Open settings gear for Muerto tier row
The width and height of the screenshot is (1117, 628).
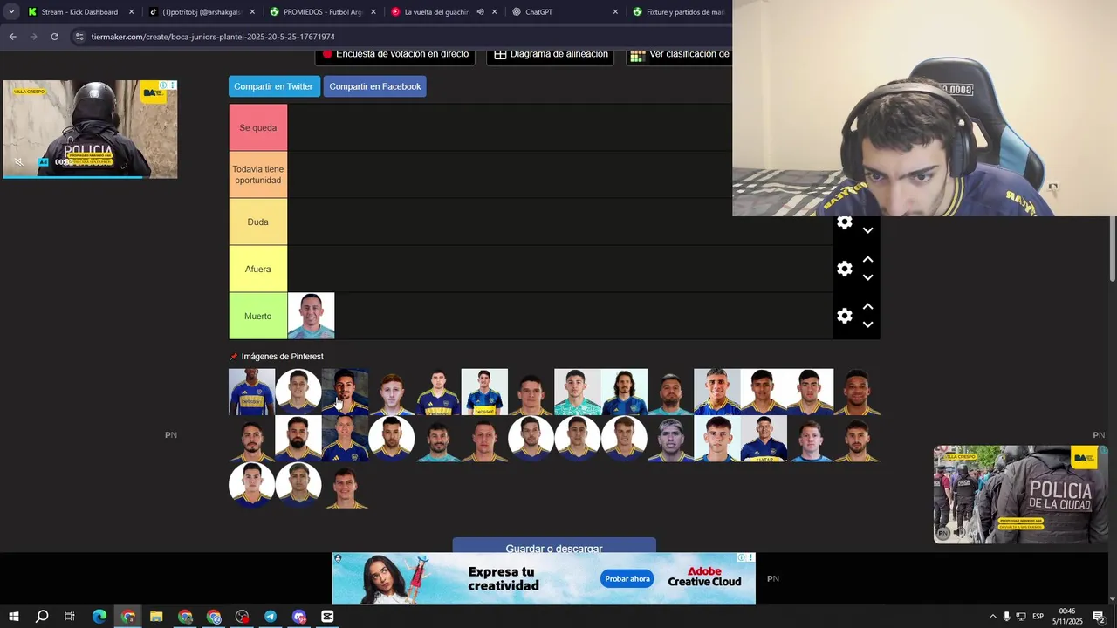[x=844, y=316]
